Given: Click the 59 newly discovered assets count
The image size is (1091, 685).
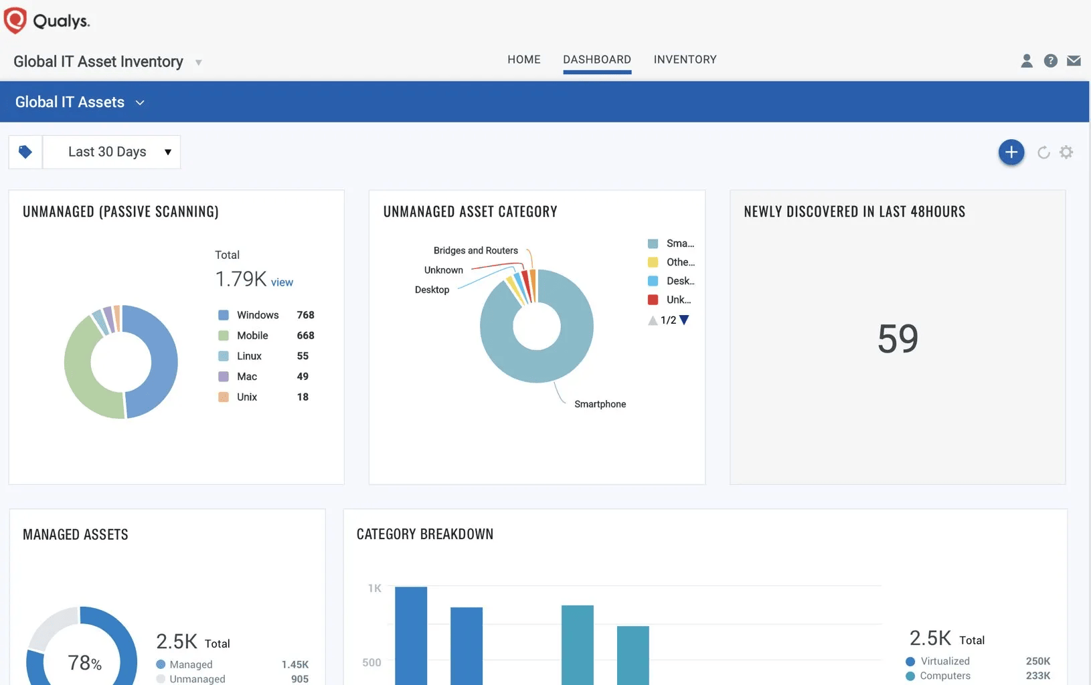Looking at the screenshot, I should 898,338.
